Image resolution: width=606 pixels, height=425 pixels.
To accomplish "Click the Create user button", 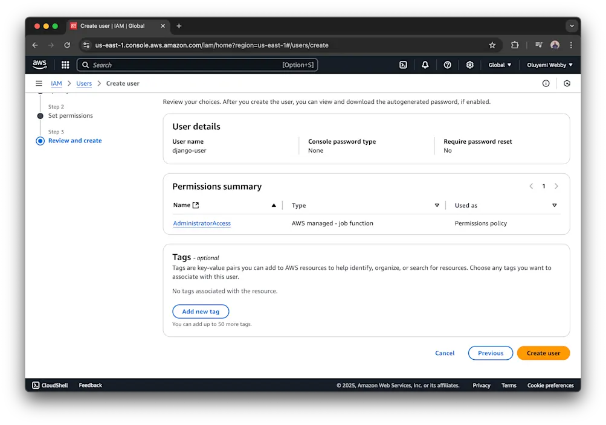I will pyautogui.click(x=543, y=353).
